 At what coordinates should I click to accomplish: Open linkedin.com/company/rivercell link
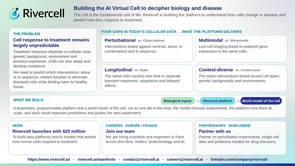(x=239, y=159)
